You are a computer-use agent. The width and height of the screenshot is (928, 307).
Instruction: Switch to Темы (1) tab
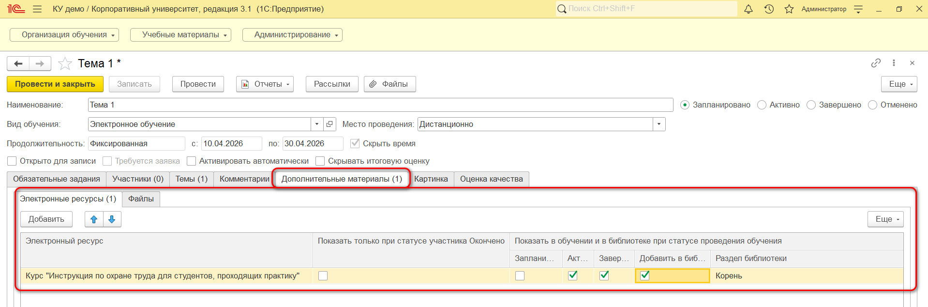[192, 179]
